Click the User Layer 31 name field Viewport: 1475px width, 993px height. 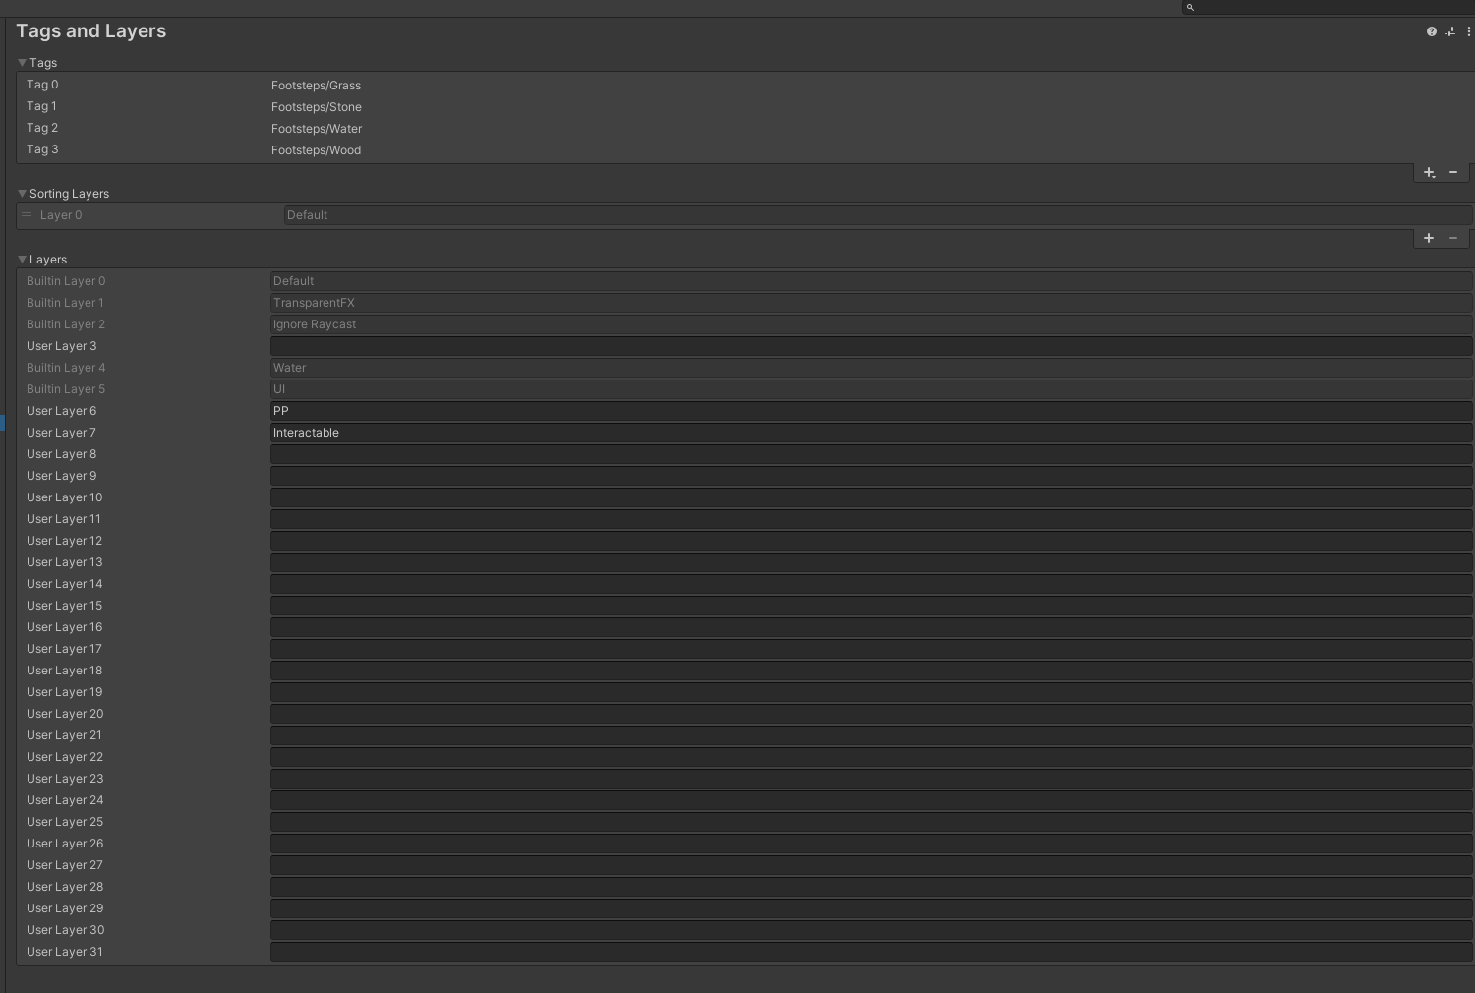coord(870,952)
